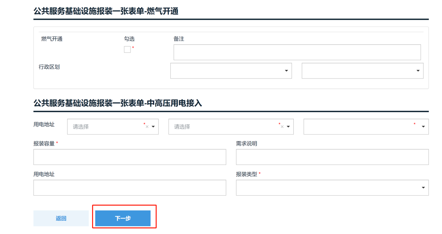The width and height of the screenshot is (442, 234).
Task: Click the 燃气开通 section heading text
Action: click(x=106, y=11)
